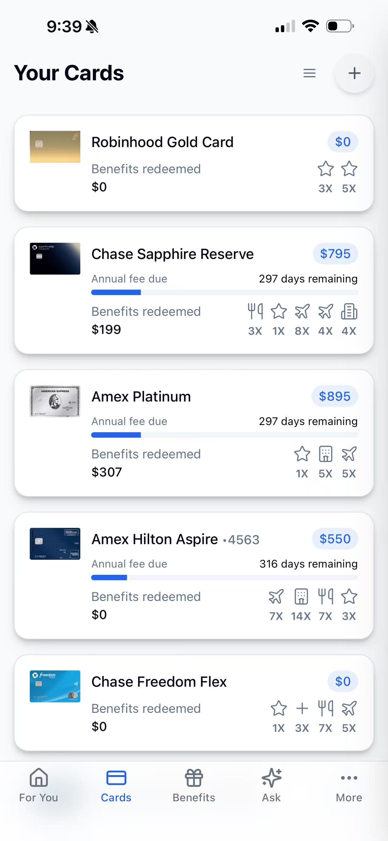The width and height of the screenshot is (388, 841).
Task: Tap the $895 fee badge on Amex Platinum
Action: 334,396
